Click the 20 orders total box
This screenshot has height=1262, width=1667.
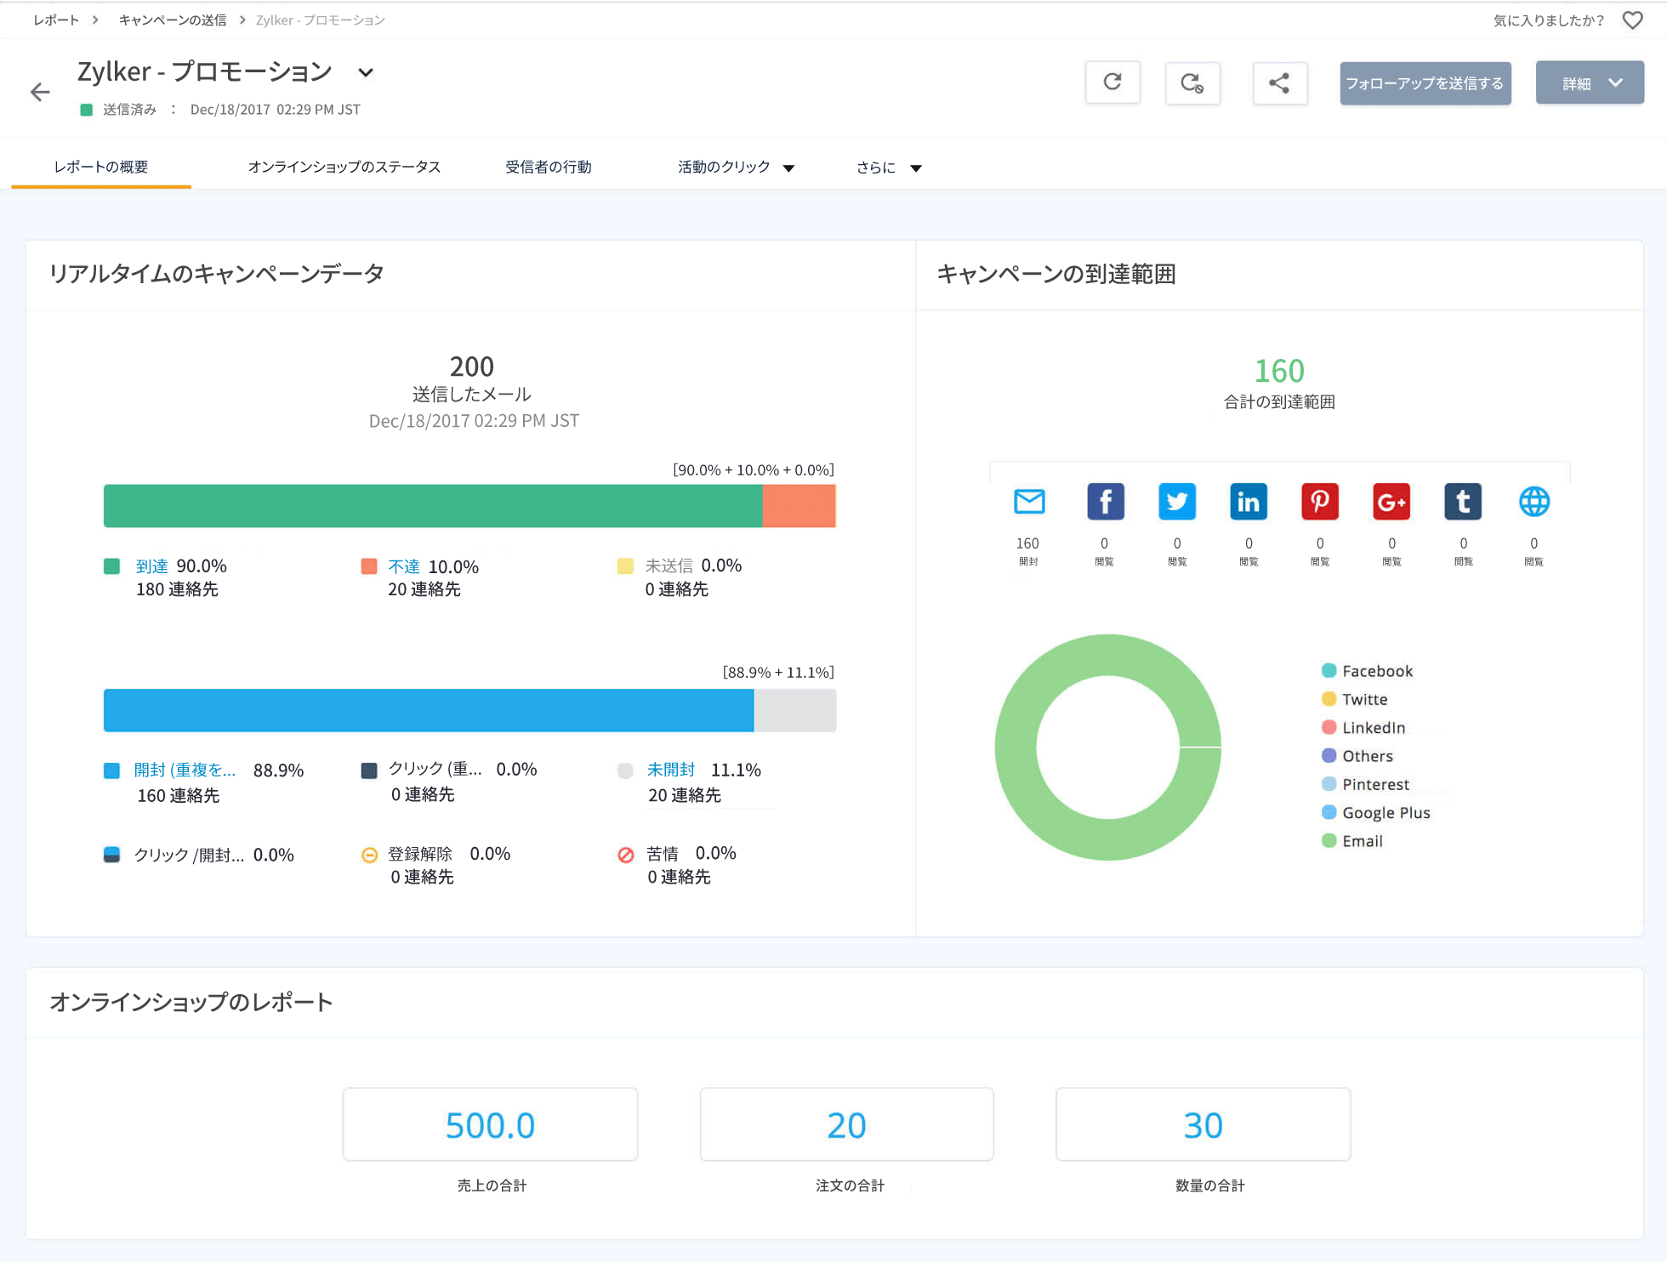tap(847, 1124)
